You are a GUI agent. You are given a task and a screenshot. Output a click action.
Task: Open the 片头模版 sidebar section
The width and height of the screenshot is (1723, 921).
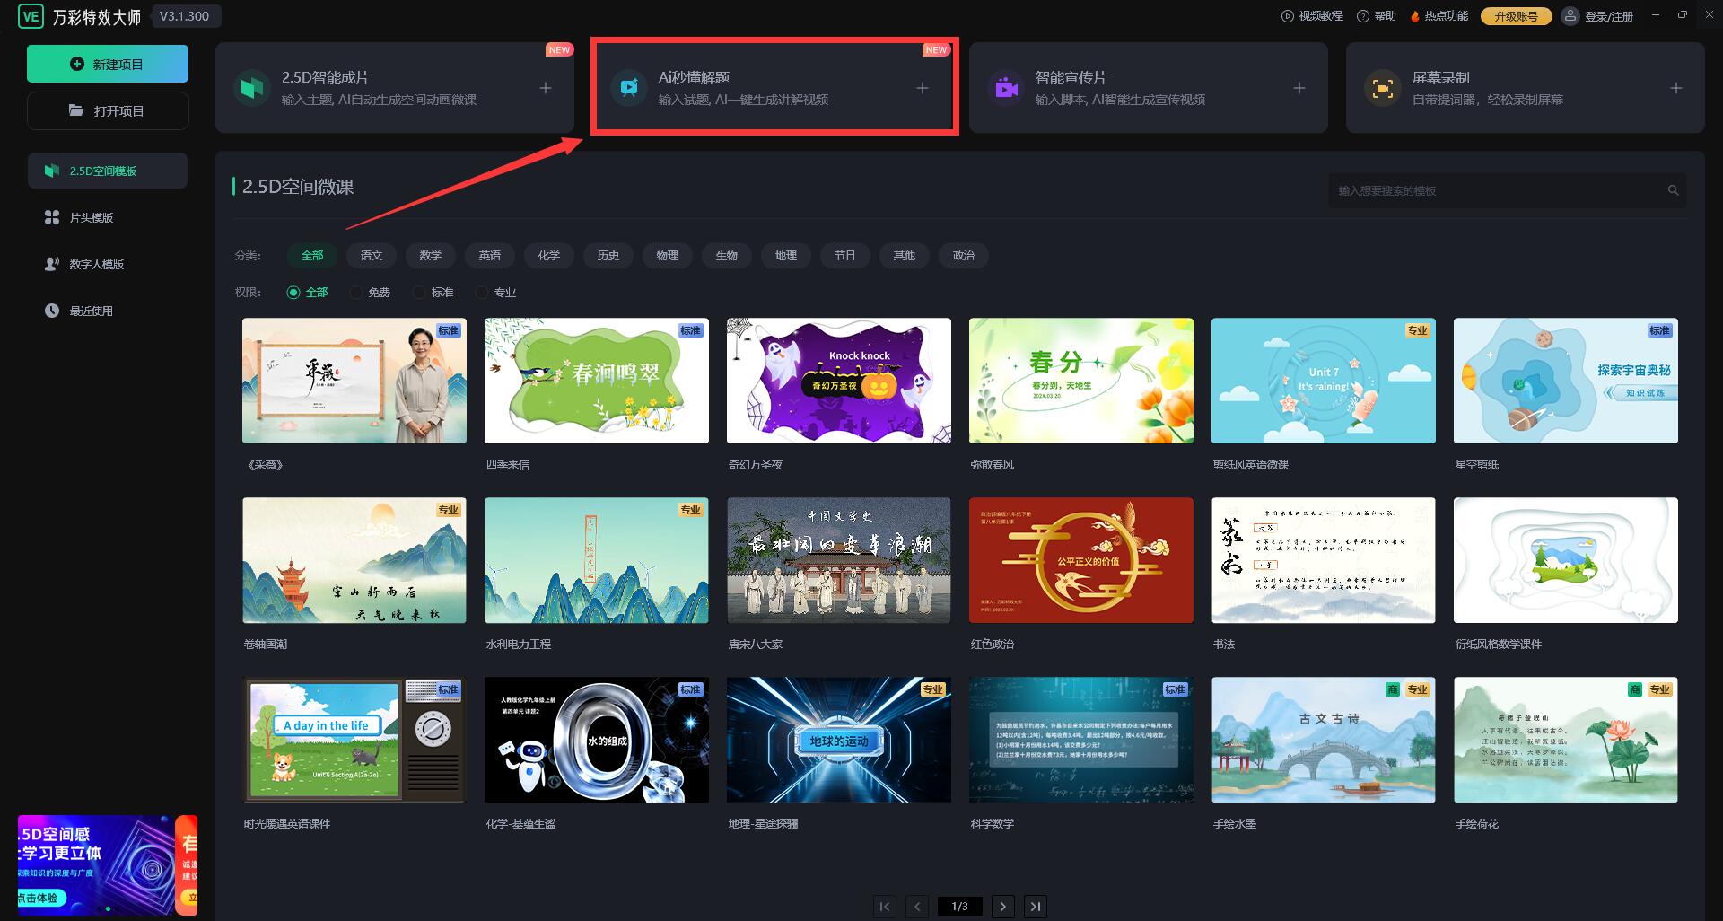point(92,217)
